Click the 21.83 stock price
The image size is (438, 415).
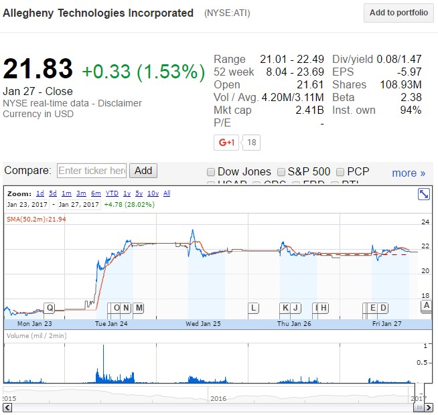click(x=38, y=69)
